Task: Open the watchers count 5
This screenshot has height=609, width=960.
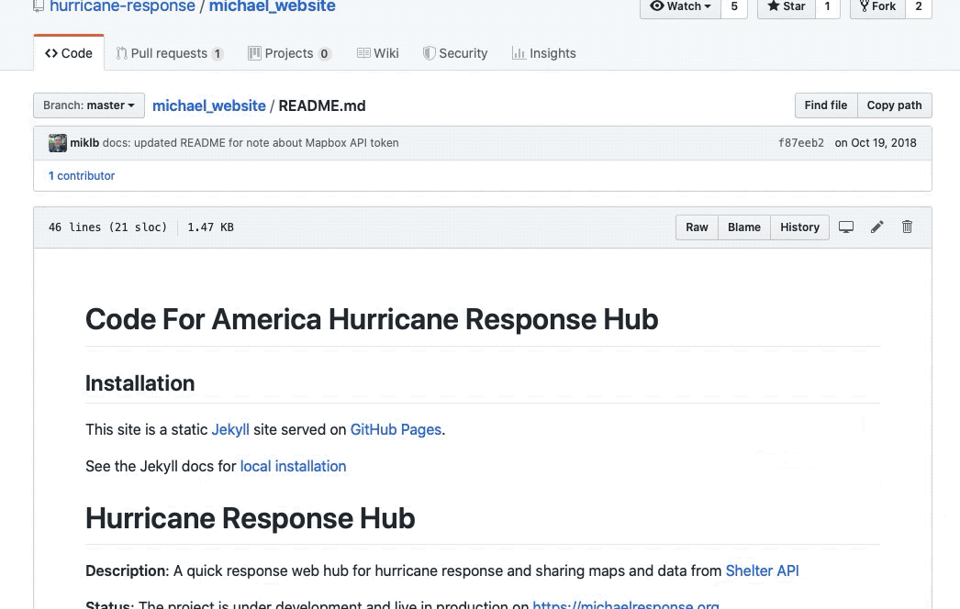Action: [734, 7]
